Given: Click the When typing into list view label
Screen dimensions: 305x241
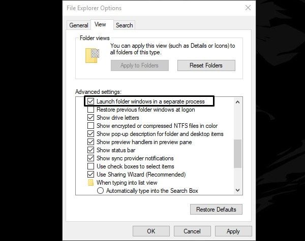Looking at the screenshot, I should click(127, 183).
